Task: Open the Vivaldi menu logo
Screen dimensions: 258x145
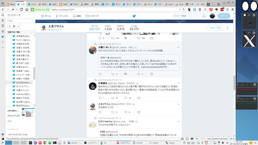Action: [3, 4]
